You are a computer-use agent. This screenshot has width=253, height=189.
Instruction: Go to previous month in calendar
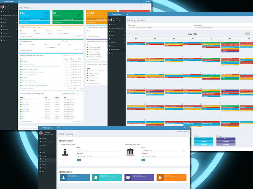point(129,34)
